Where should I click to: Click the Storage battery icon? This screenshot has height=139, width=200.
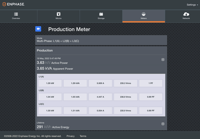[x=101, y=14]
